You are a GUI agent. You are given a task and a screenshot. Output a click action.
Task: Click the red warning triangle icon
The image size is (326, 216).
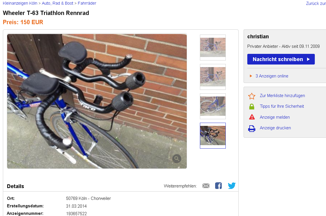(252, 117)
